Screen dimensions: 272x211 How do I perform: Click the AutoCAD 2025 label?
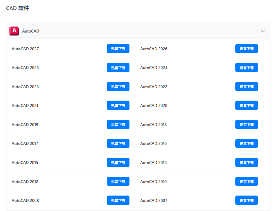click(x=25, y=68)
